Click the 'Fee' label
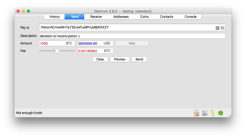Viewport: 246px width, 138px height. [23, 51]
